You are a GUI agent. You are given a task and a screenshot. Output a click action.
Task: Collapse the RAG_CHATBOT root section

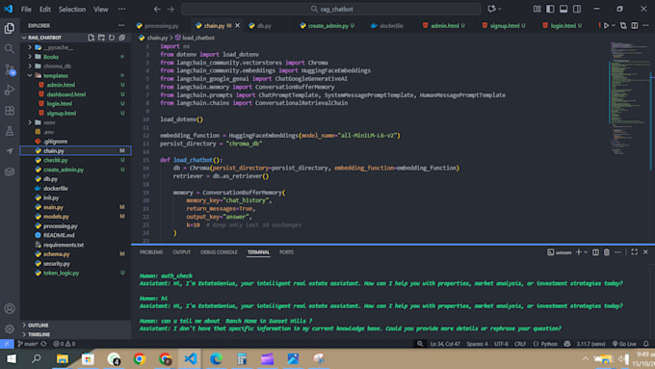[24, 38]
